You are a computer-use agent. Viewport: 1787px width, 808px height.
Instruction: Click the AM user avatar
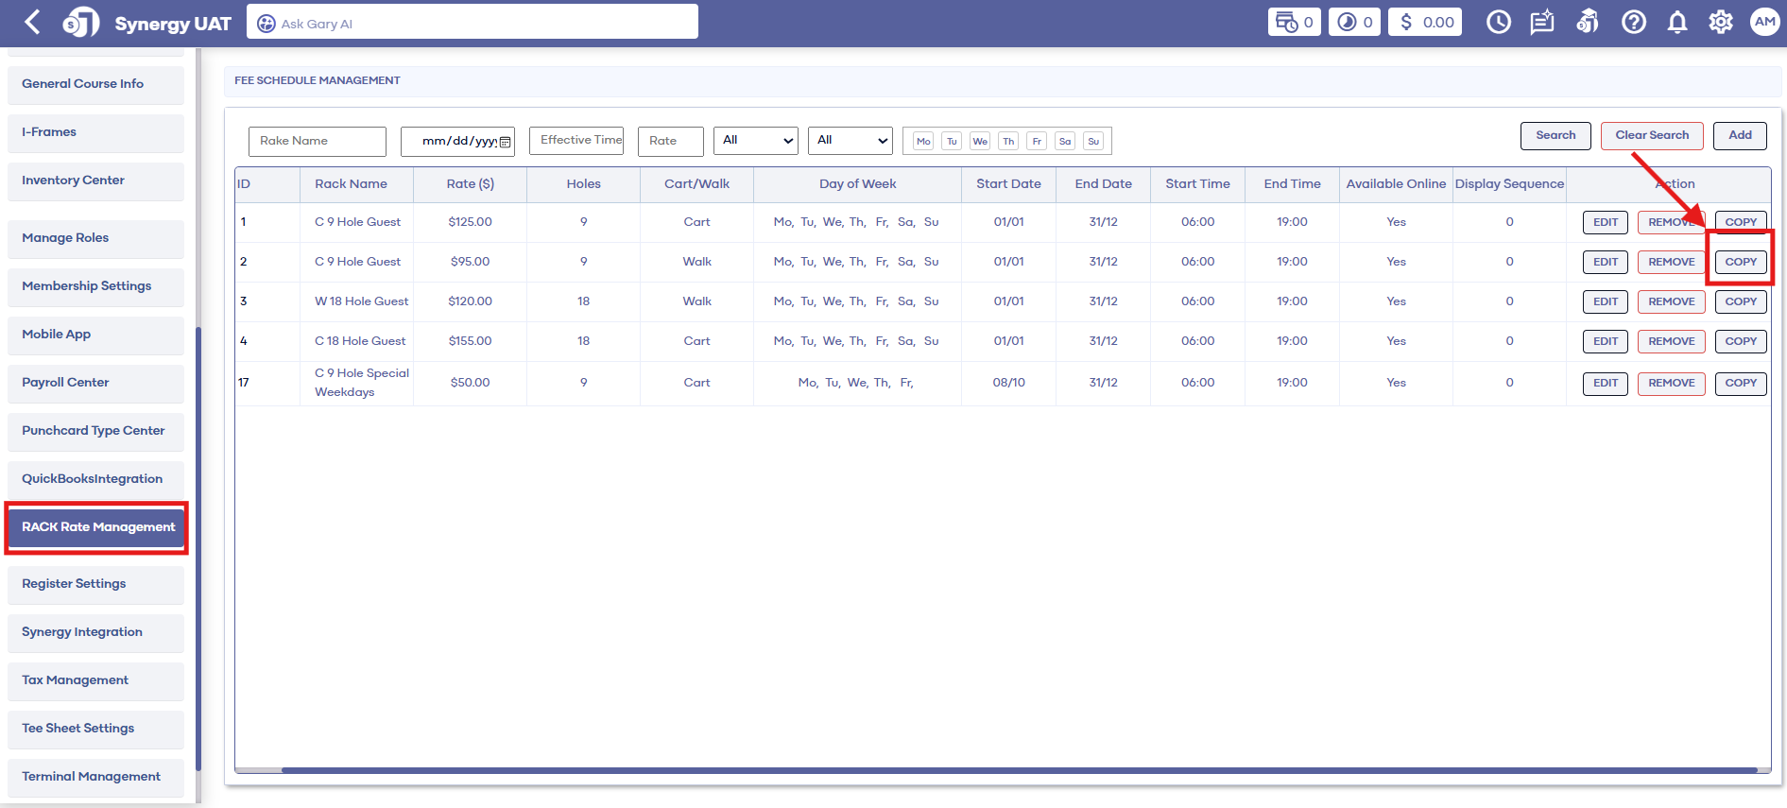(x=1764, y=22)
